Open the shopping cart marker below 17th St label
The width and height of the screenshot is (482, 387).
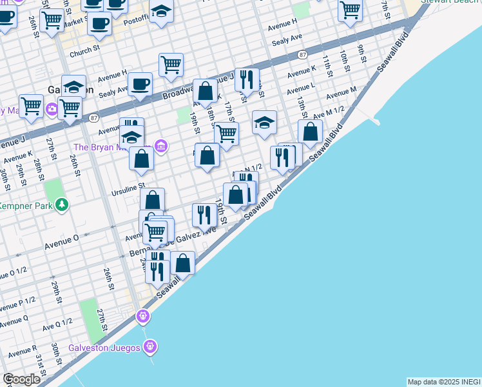click(x=227, y=134)
